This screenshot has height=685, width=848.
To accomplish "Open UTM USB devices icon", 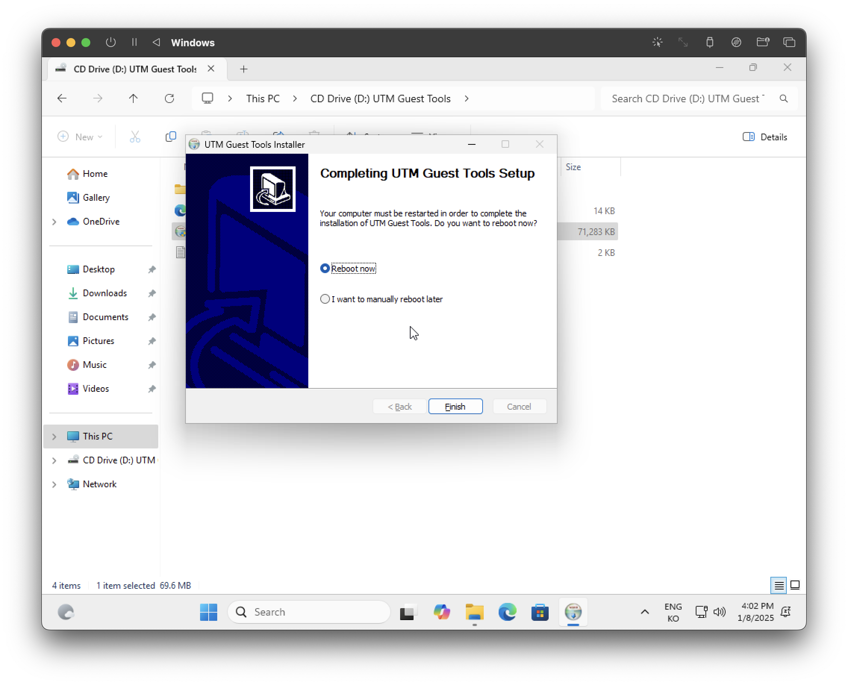I will [x=710, y=42].
